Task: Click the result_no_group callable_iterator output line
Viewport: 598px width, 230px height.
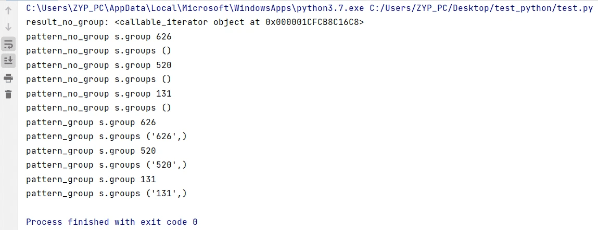Action: point(195,22)
